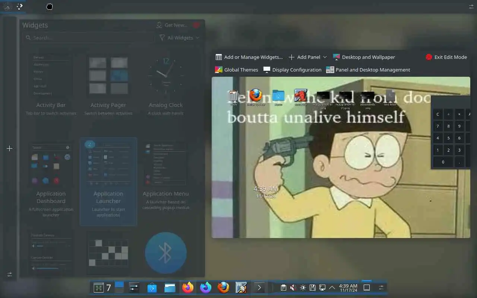This screenshot has height=298, width=477.
Task: Click the 4:39 AM clock widget on desktop
Action: [265, 192]
